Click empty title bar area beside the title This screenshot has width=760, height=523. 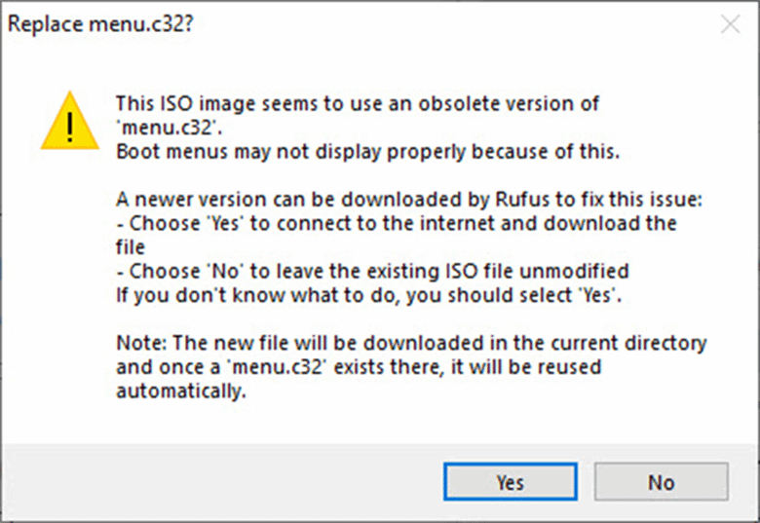[x=438, y=25]
